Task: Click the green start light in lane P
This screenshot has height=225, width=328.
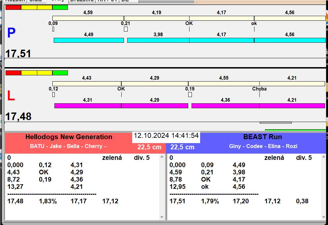Action: tap(60, 7)
